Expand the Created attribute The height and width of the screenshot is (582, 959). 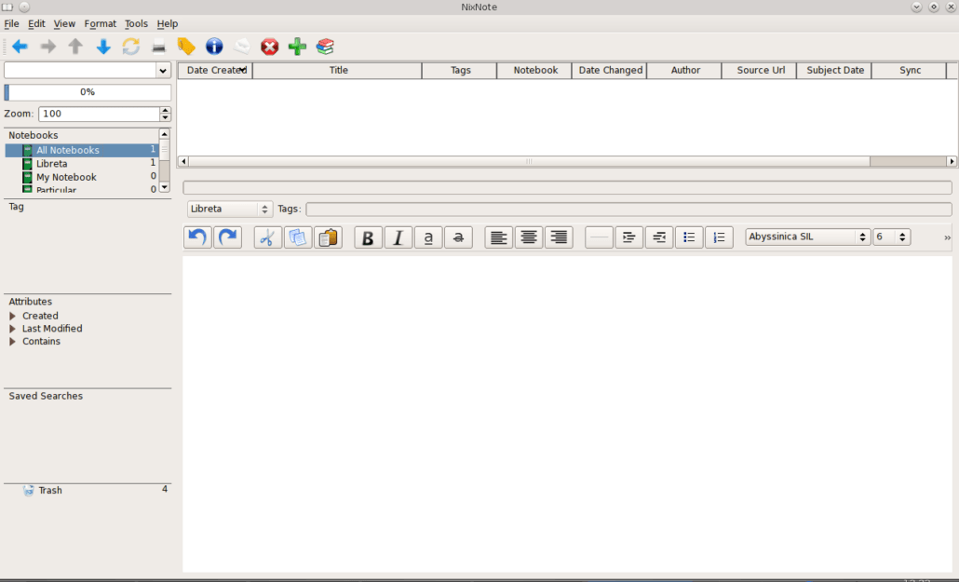click(x=12, y=316)
